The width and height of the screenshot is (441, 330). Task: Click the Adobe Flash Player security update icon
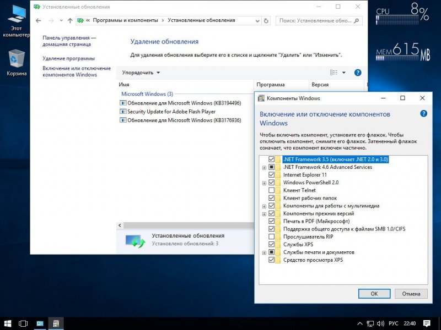click(123, 112)
